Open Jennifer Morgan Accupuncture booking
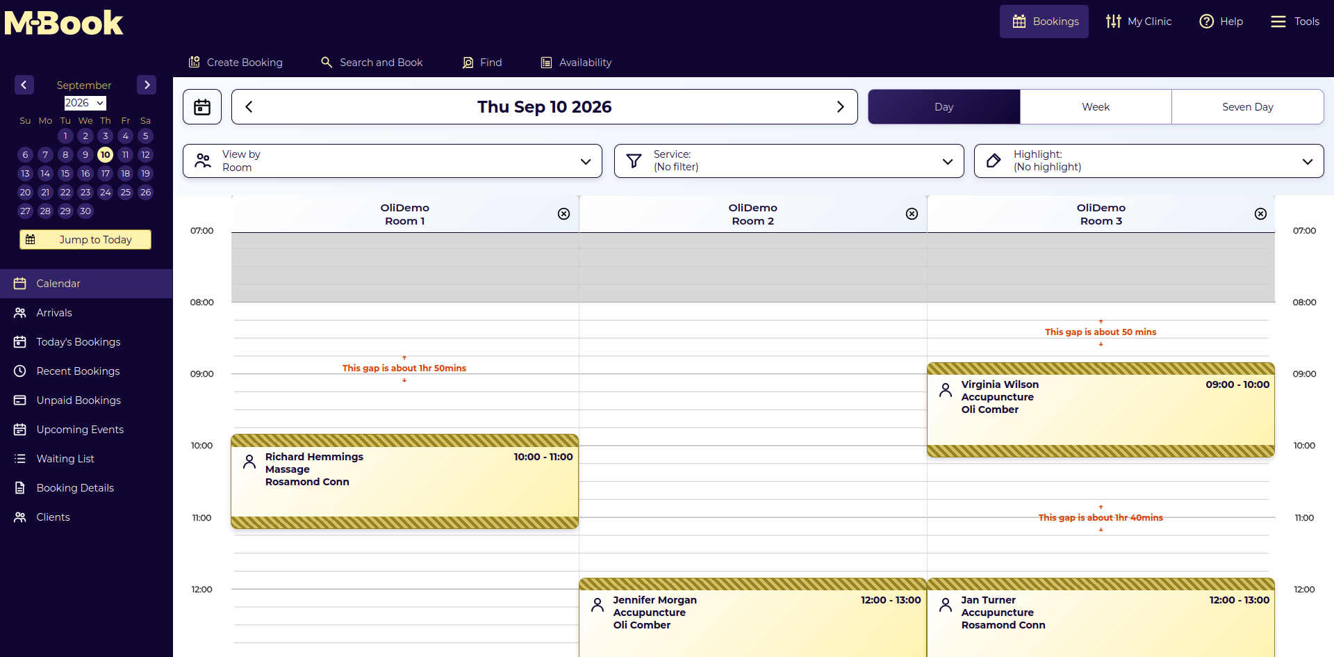Screen dimensions: 1334x657 [x=753, y=618]
